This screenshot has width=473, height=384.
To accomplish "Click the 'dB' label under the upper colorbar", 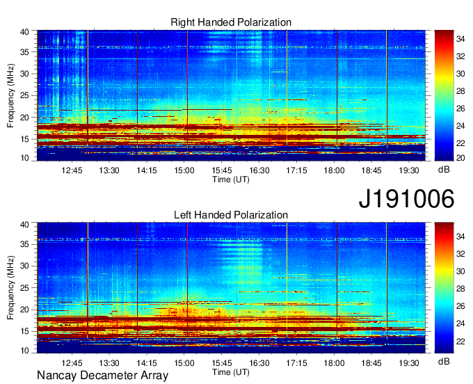I will pos(444,170).
